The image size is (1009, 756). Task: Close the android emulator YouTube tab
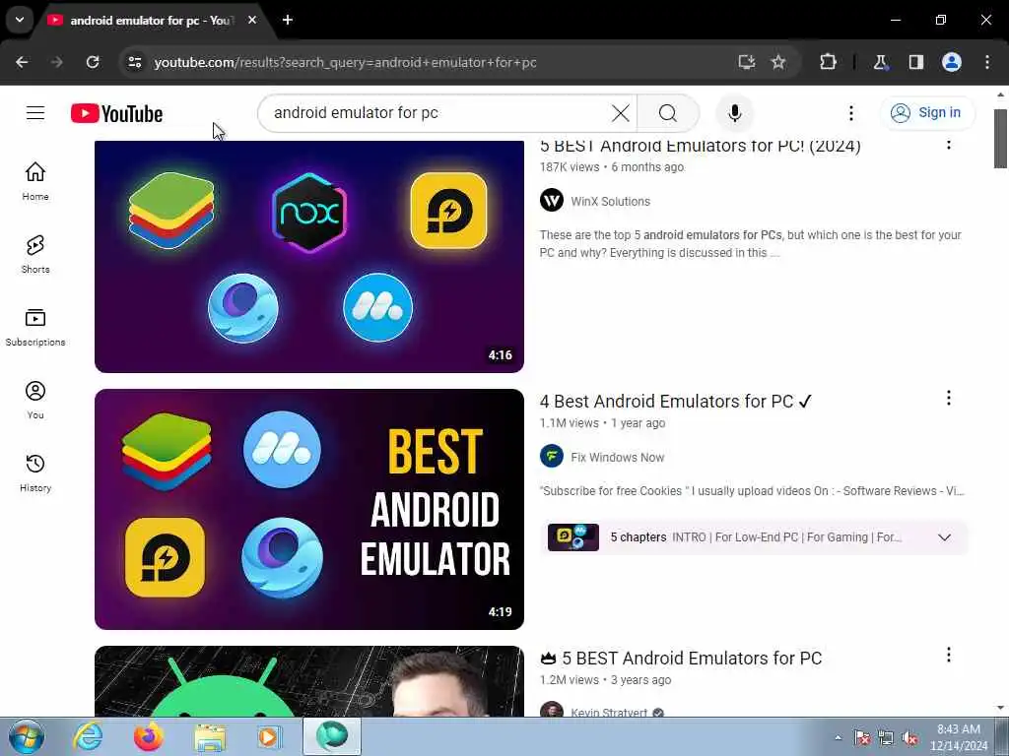(x=252, y=20)
